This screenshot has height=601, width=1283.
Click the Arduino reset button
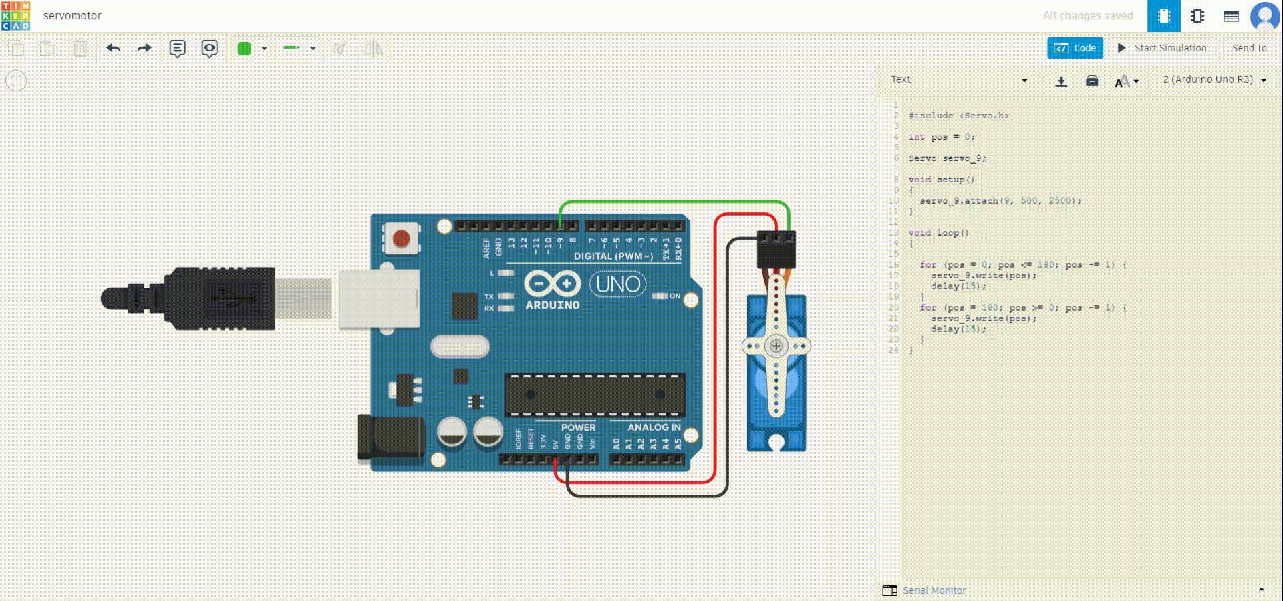402,238
